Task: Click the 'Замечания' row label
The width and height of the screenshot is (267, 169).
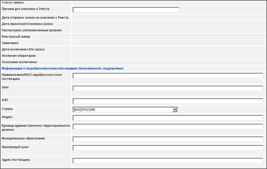Action: point(10,43)
